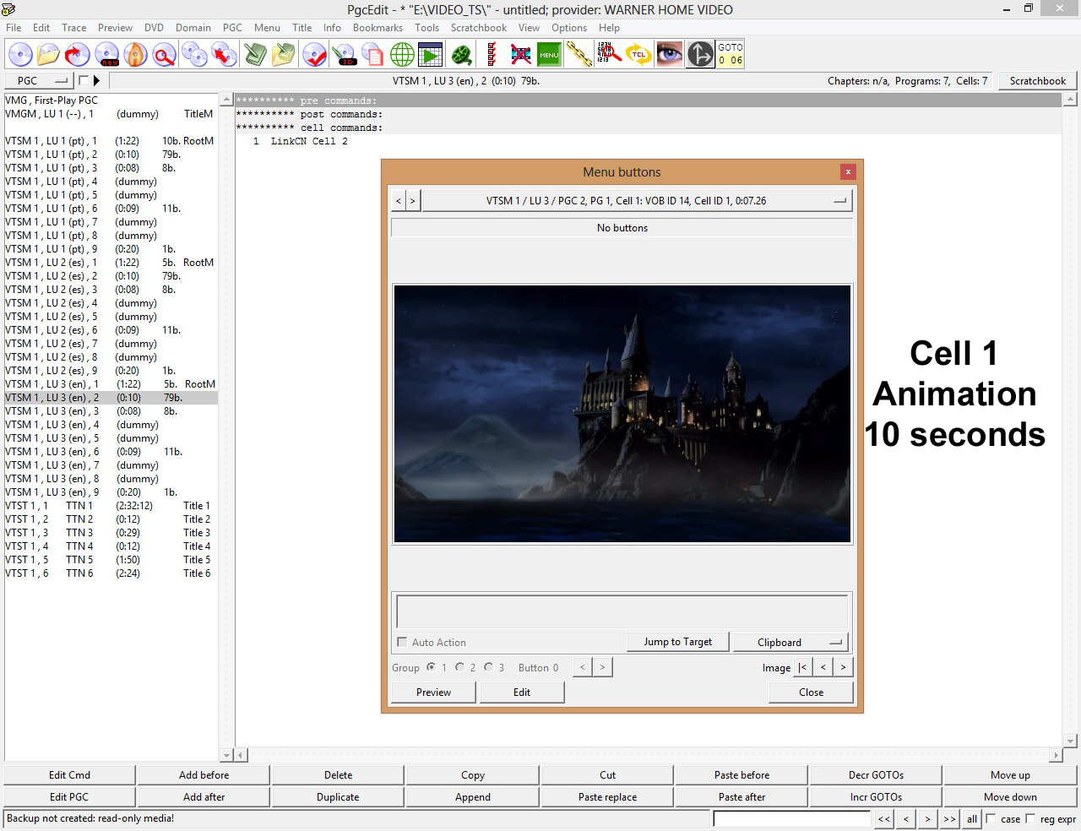Select VTSM 1, LU 3 (en), 1 RootM row
Viewport: 1081px width, 831px height.
111,384
